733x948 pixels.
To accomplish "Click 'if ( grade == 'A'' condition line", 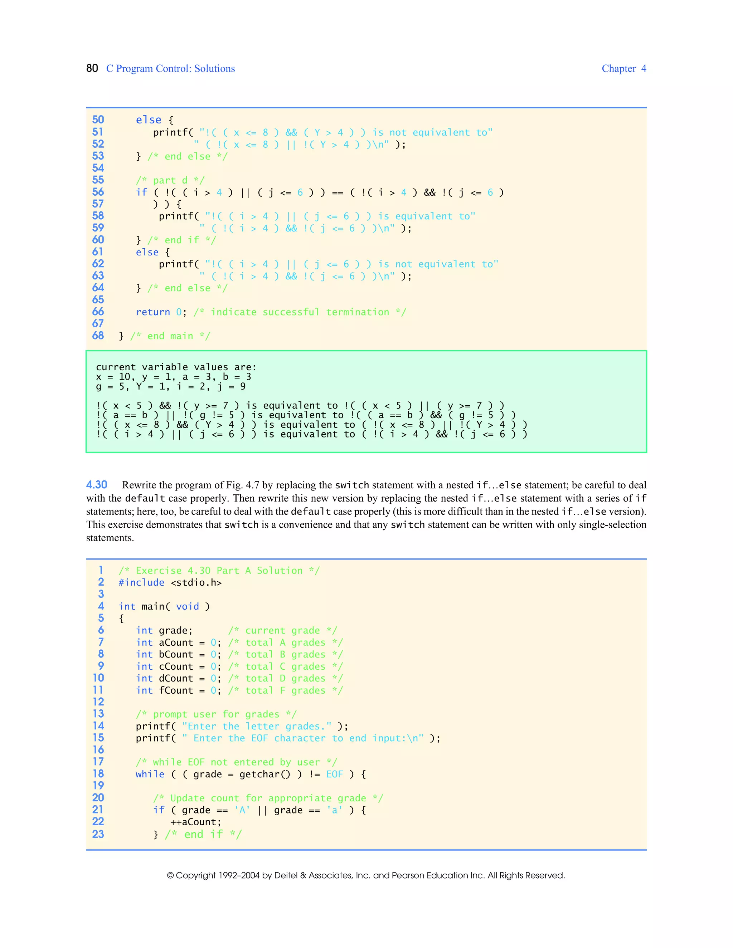I will 259,810.
